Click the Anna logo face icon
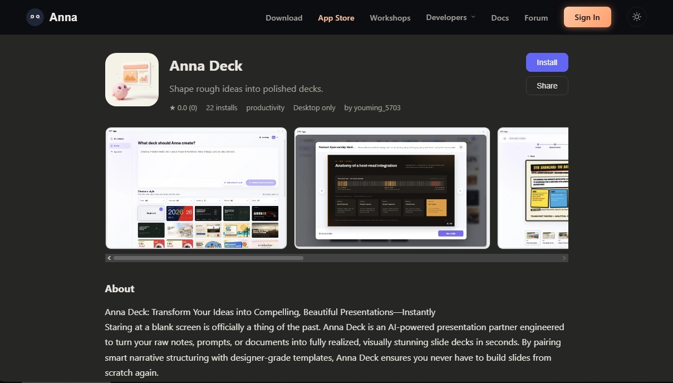673x383 pixels. tap(35, 17)
